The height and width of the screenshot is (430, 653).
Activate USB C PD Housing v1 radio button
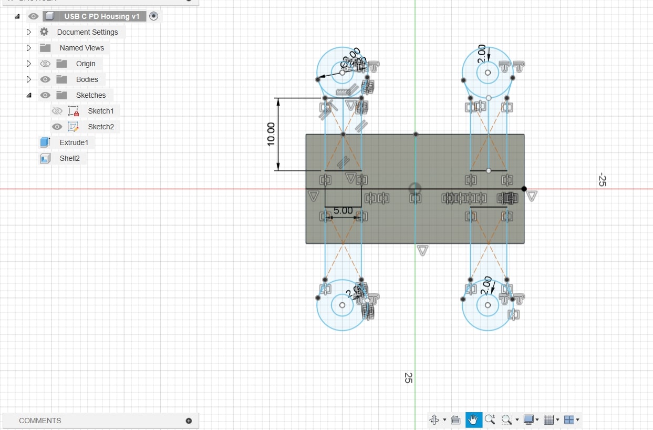[153, 16]
